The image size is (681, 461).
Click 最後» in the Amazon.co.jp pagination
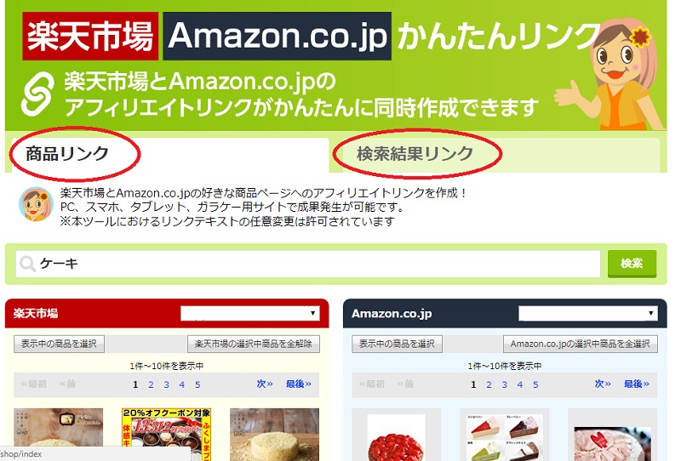(x=637, y=384)
